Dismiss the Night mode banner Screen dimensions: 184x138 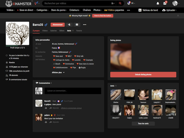[x=178, y=16]
